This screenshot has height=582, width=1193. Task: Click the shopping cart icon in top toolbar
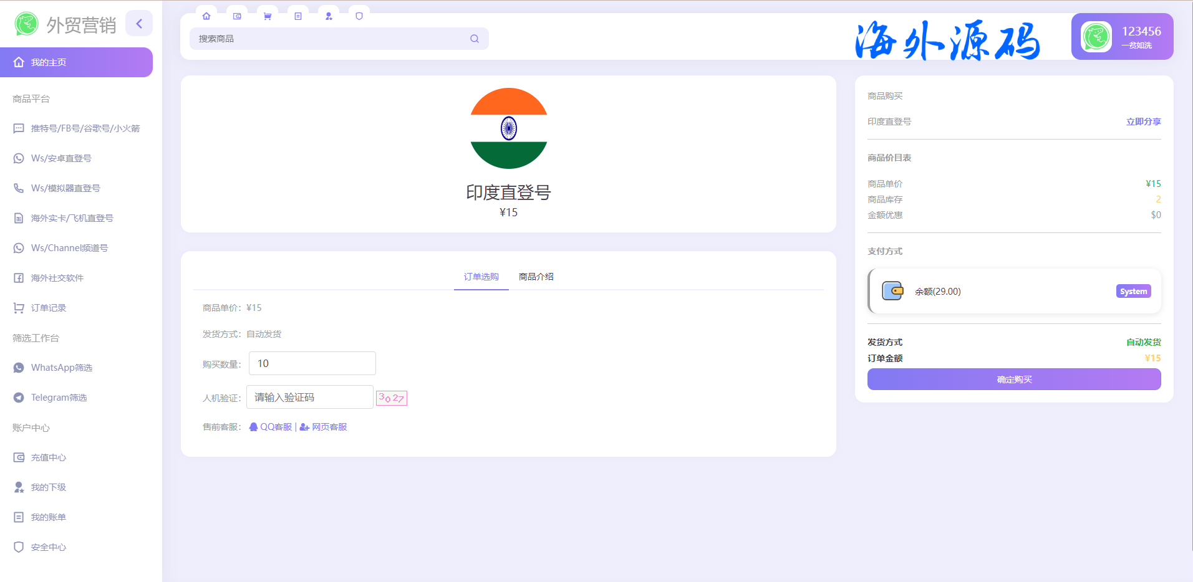[268, 16]
